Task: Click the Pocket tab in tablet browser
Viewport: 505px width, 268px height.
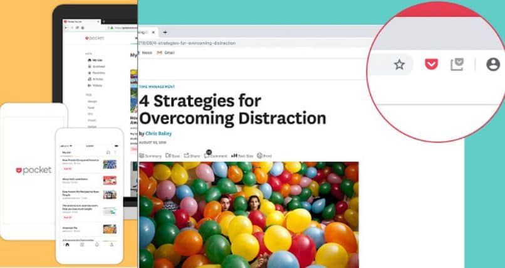Action: point(82,21)
